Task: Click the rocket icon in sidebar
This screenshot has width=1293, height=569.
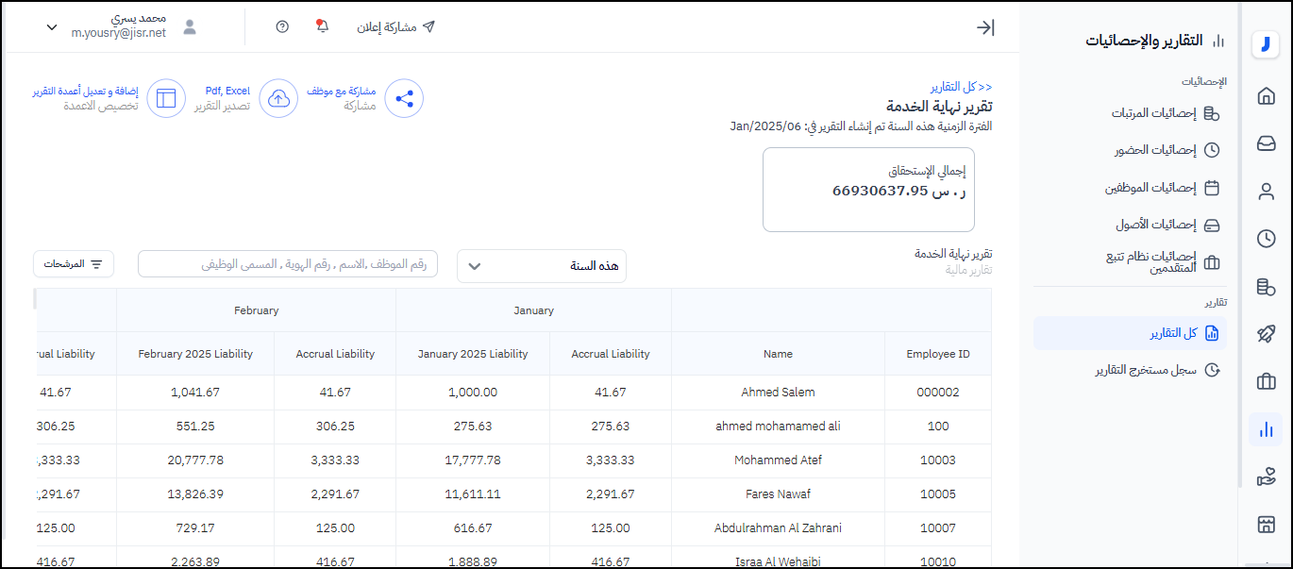Action: (x=1266, y=334)
